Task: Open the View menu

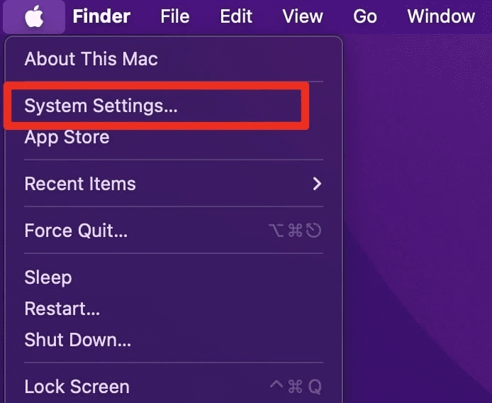Action: point(303,16)
